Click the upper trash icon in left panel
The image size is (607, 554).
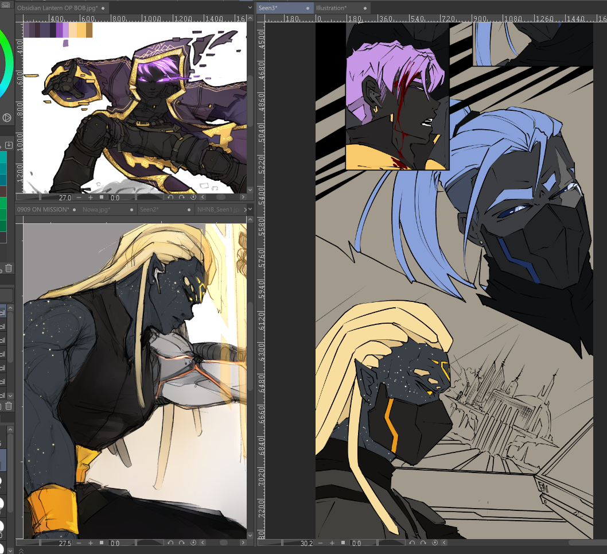coord(9,268)
